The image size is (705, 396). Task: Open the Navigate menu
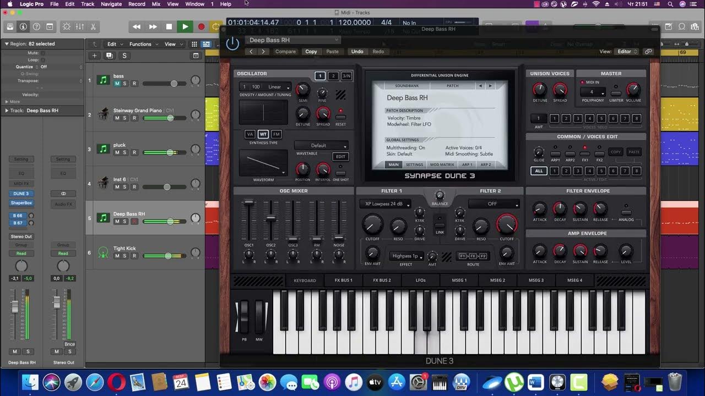click(x=111, y=4)
